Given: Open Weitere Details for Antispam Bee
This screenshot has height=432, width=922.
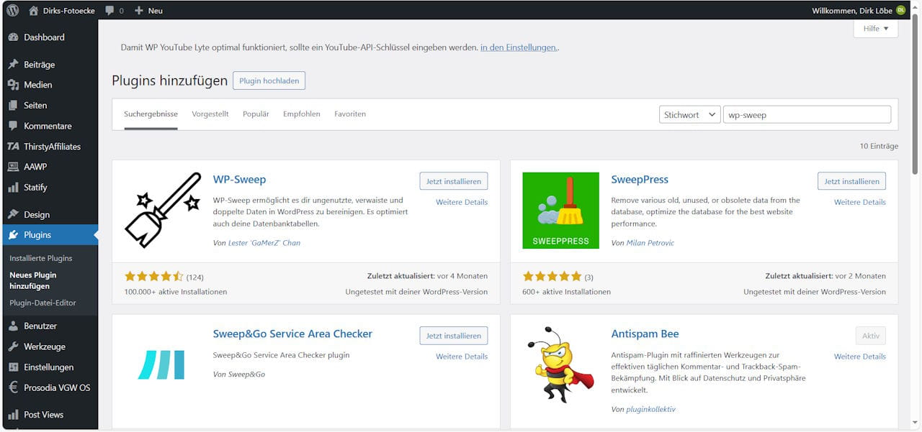Looking at the screenshot, I should tap(860, 357).
